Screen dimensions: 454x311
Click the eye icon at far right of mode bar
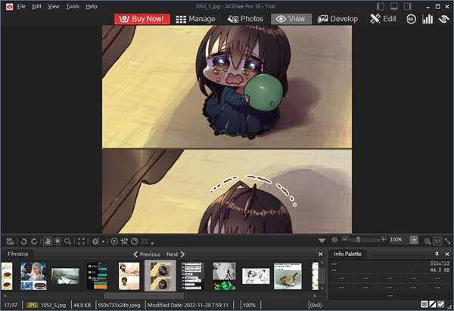[x=444, y=19]
